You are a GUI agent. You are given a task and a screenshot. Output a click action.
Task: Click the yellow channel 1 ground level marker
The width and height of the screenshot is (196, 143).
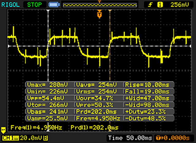pos(3,130)
